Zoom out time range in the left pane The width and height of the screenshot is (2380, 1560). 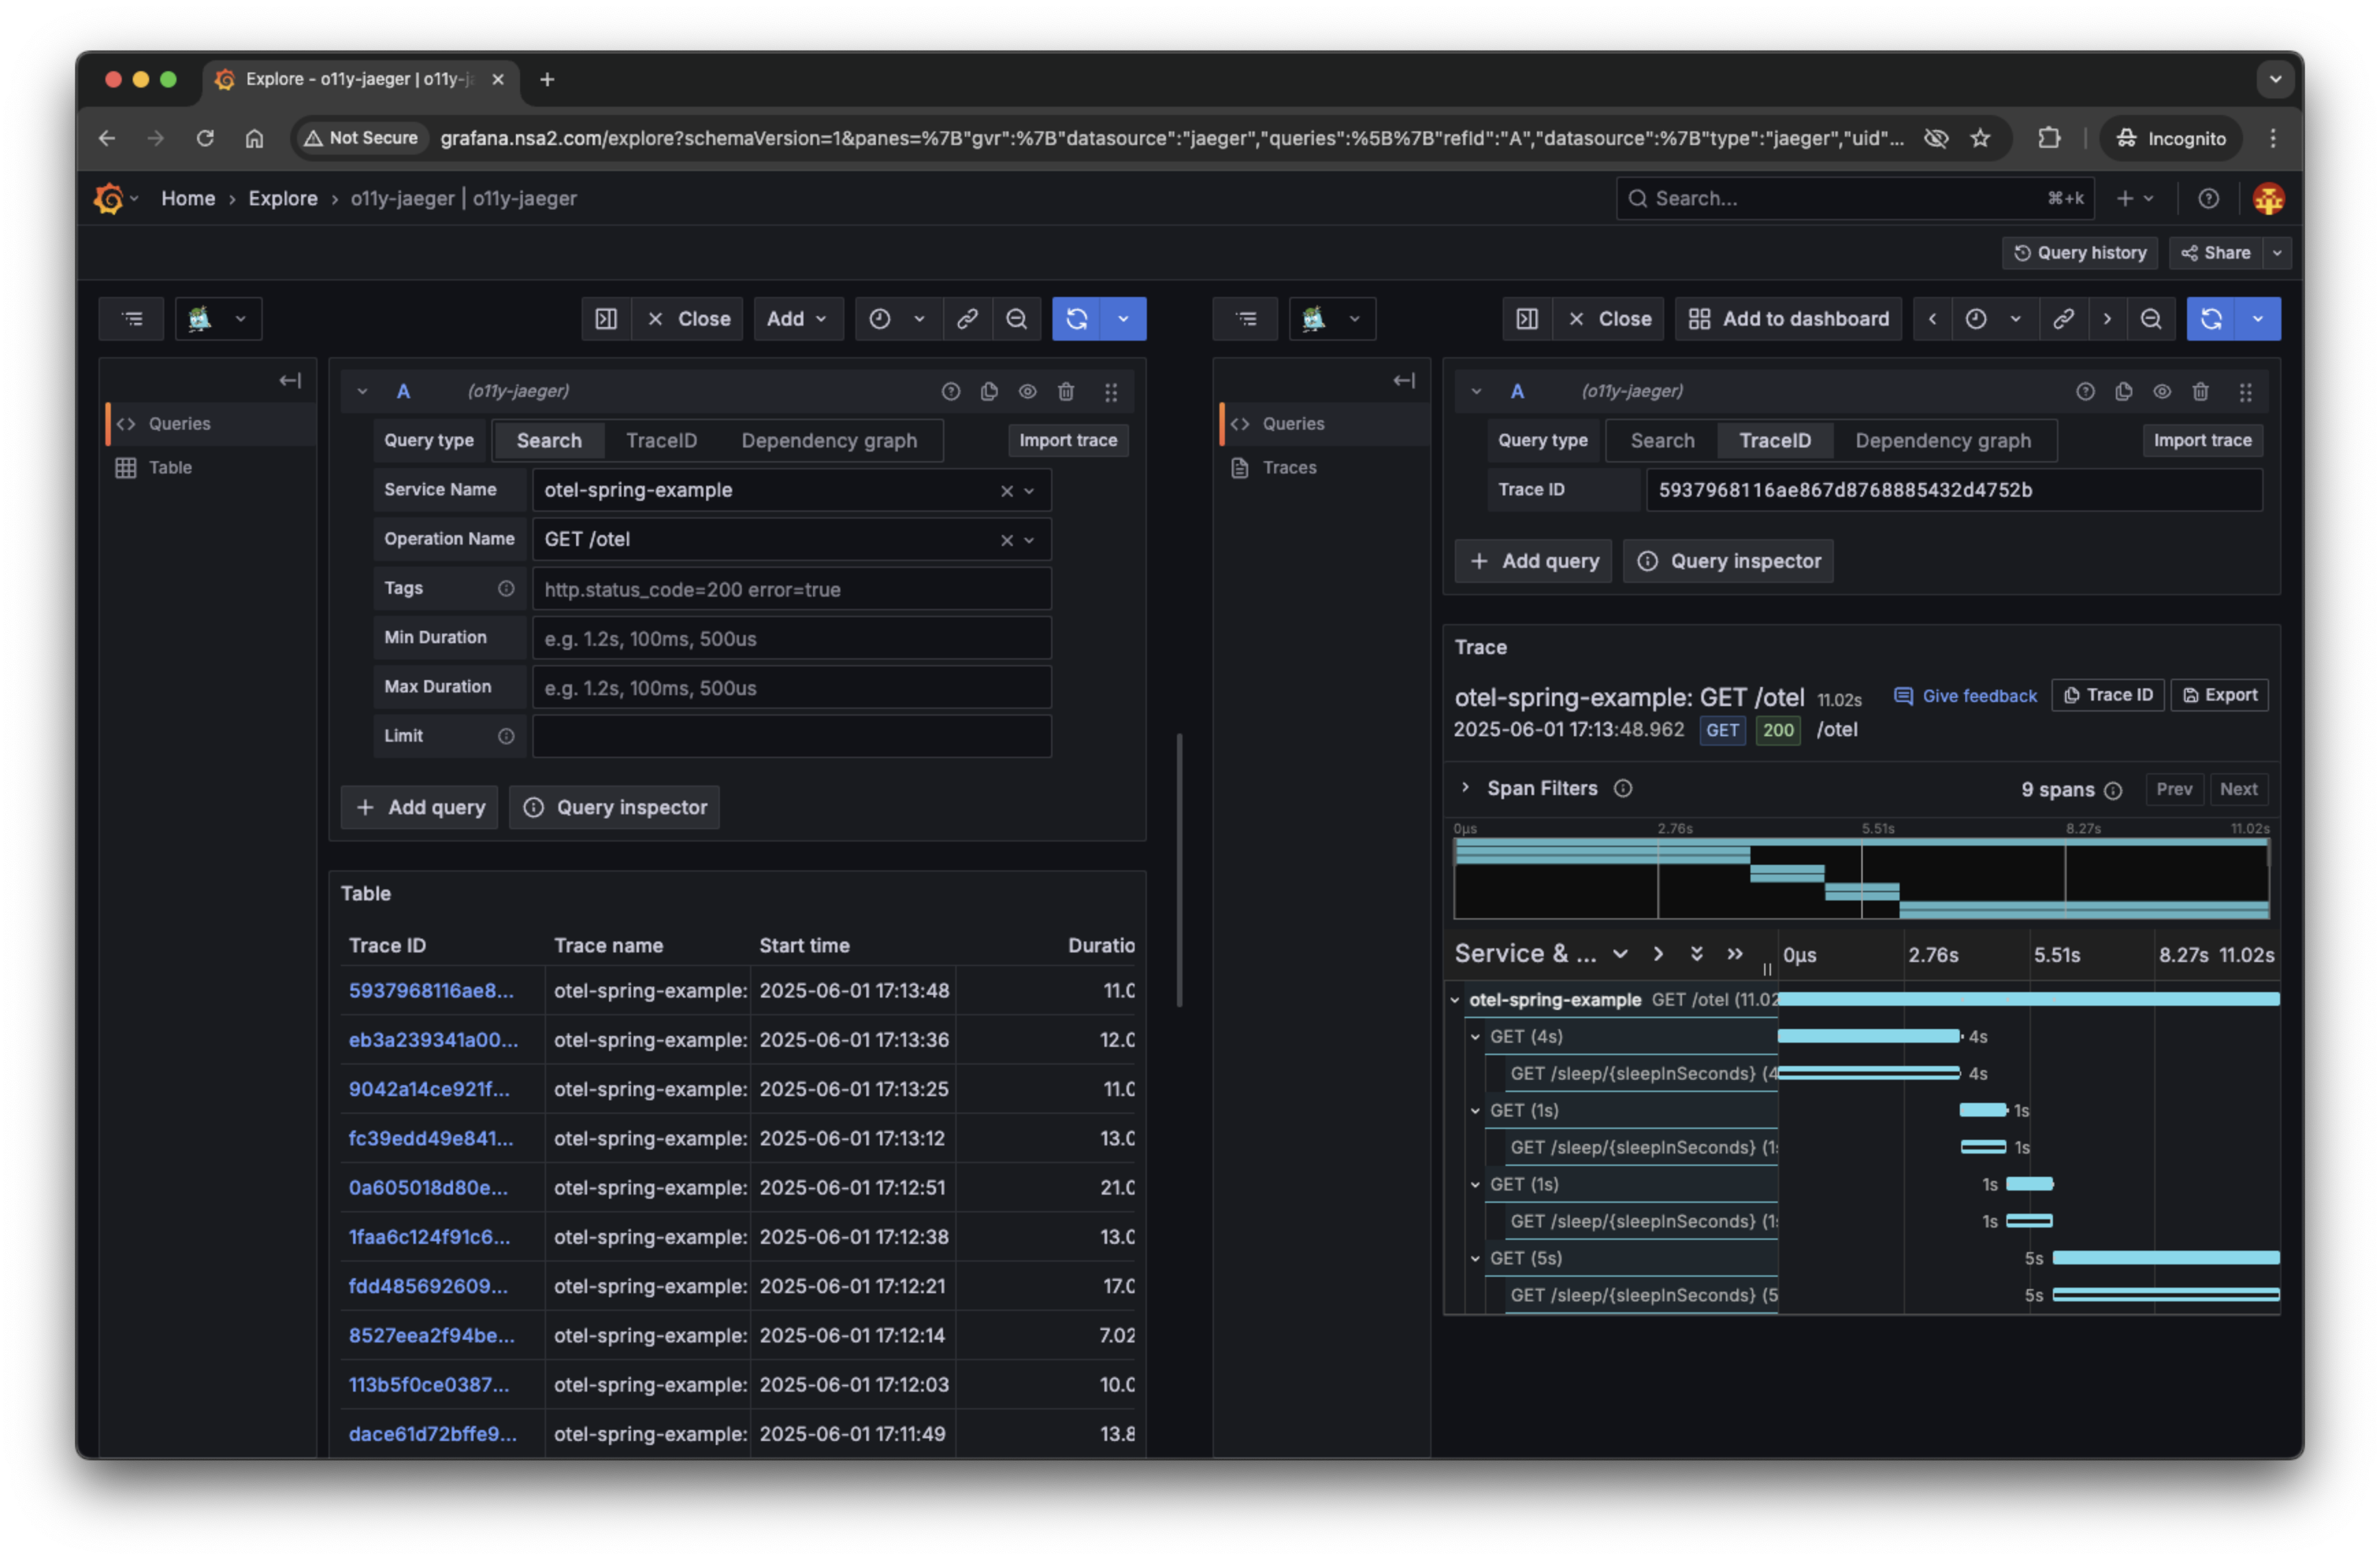(x=1016, y=319)
